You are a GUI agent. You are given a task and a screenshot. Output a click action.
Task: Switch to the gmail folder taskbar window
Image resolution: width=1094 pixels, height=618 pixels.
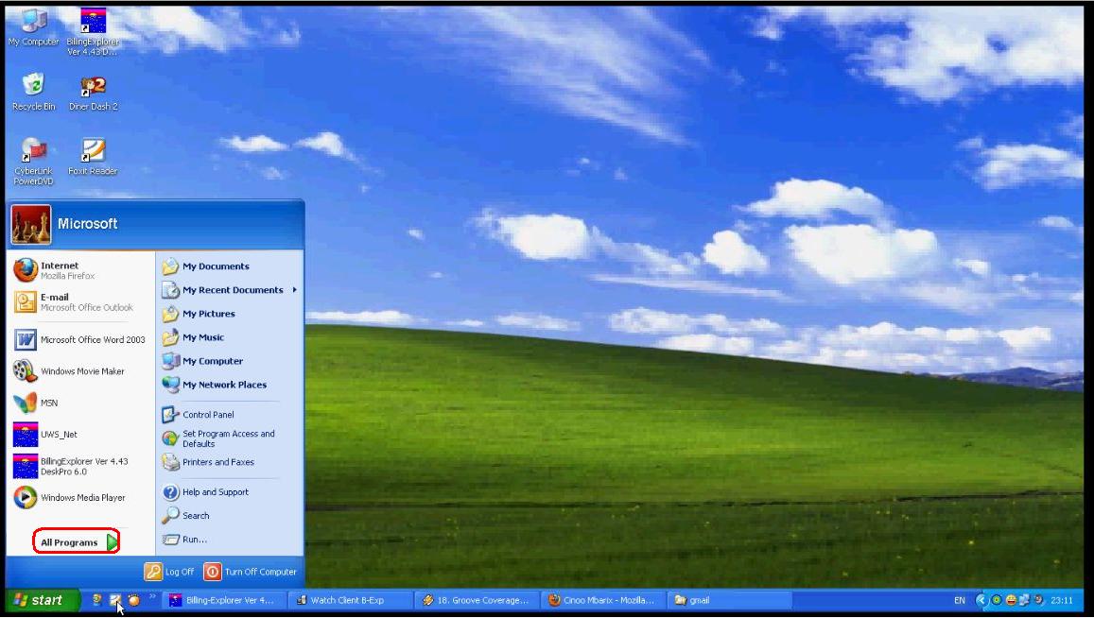click(729, 600)
